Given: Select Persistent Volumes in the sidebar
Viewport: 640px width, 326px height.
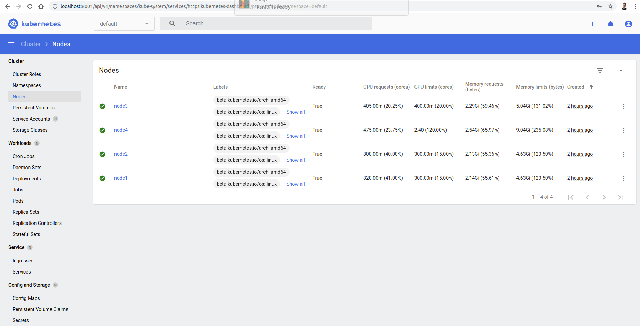Looking at the screenshot, I should (x=33, y=108).
